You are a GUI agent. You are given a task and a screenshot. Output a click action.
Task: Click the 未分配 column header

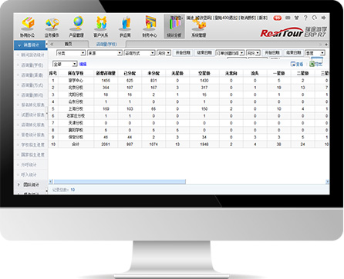click(153, 73)
